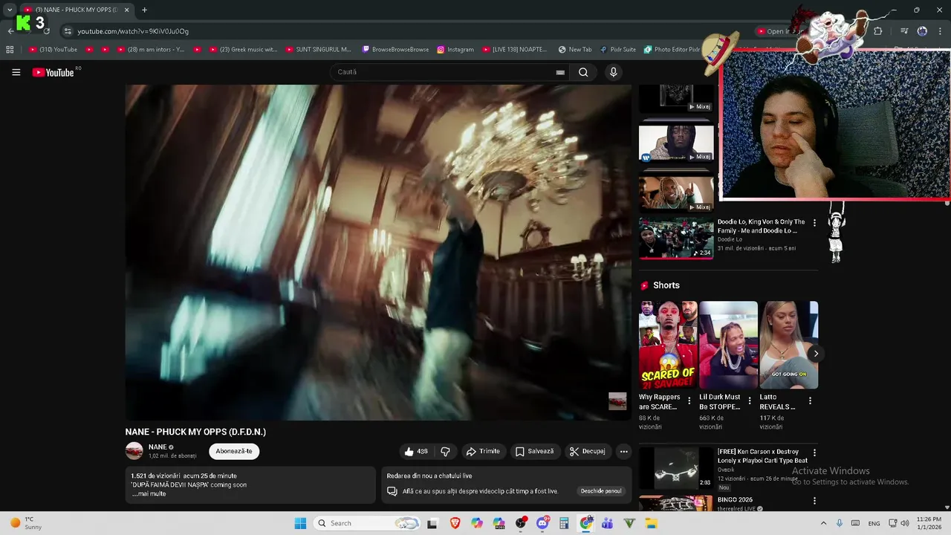Open the Photo Editor Pixlr bookmark

(x=672, y=50)
